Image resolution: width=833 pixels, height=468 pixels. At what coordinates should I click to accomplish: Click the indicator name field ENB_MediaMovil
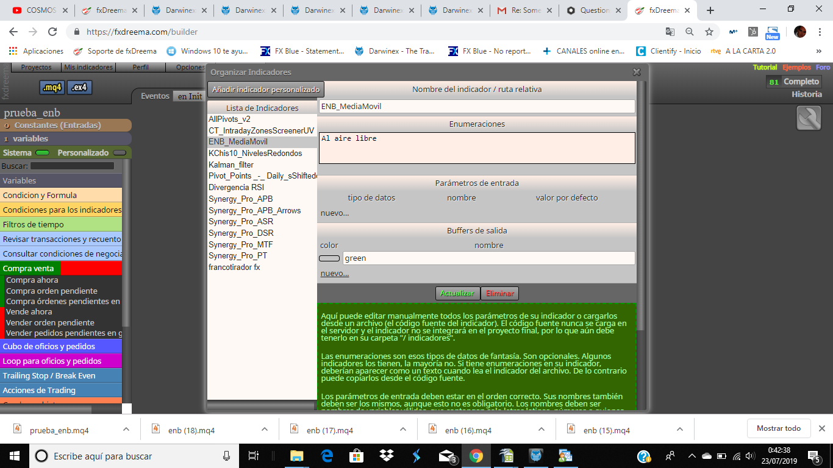477,106
